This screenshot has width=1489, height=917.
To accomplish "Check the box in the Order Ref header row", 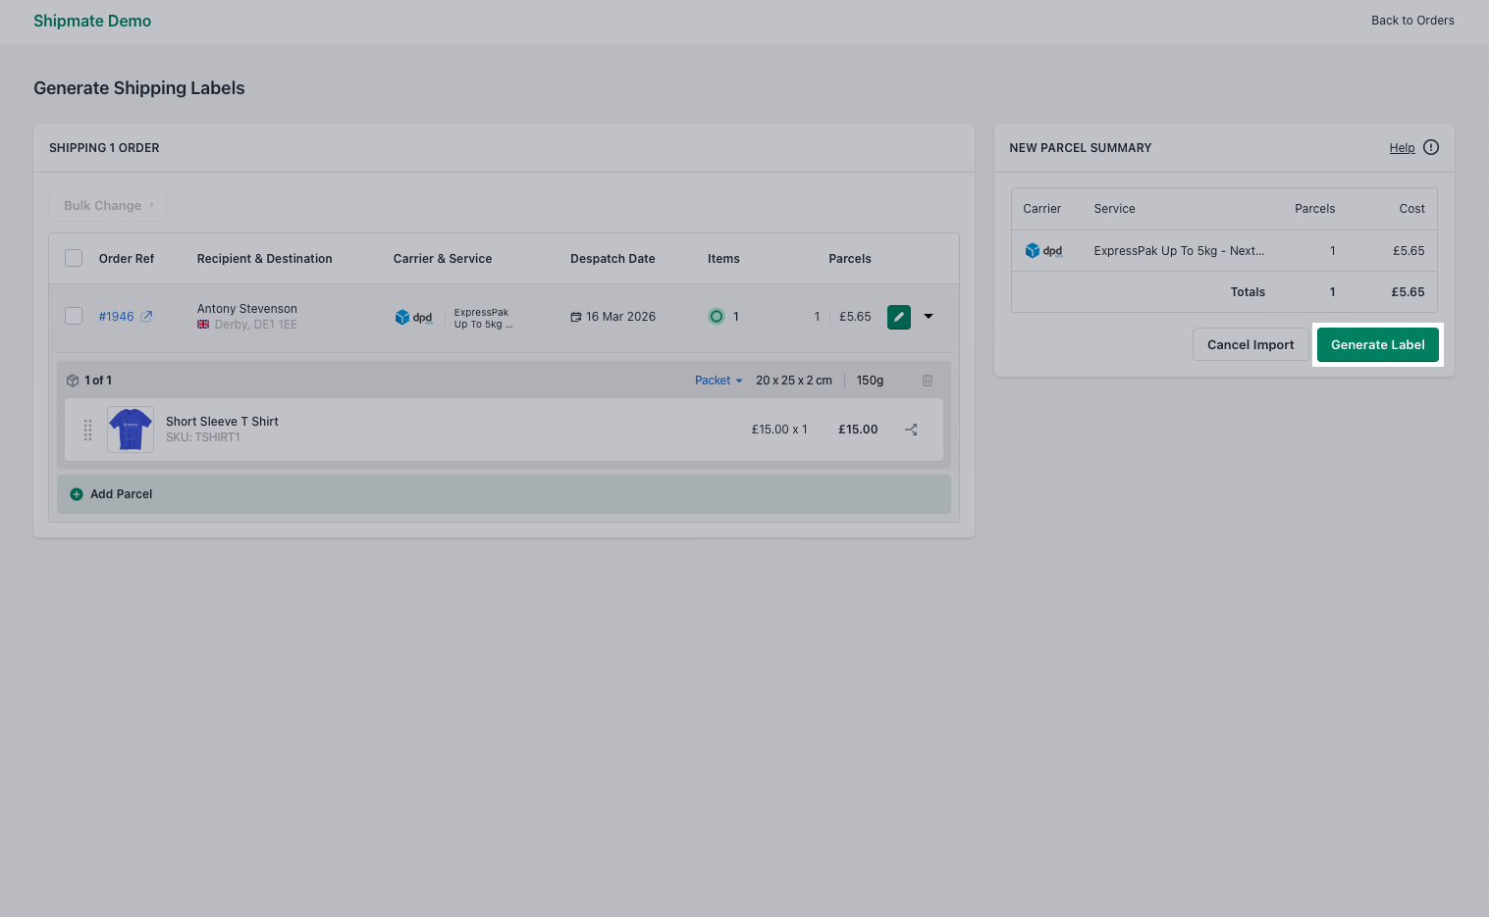I will coord(74,257).
